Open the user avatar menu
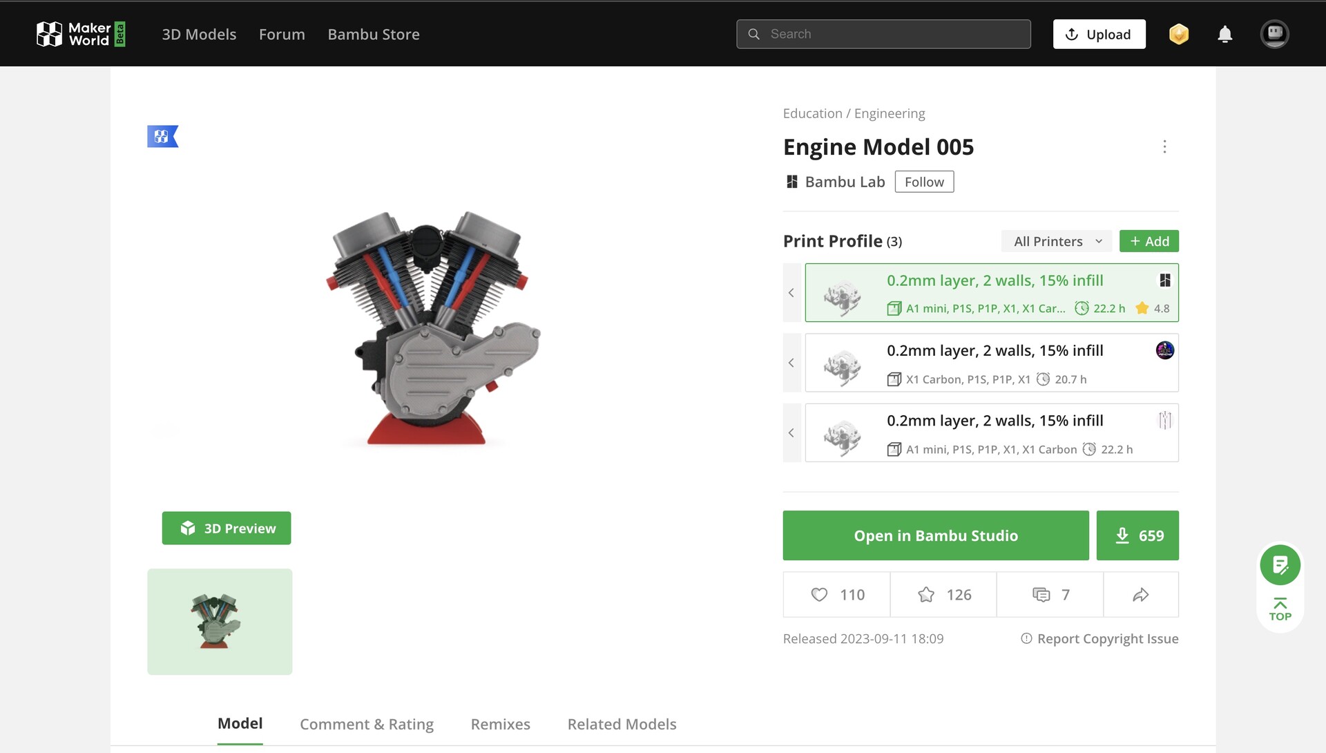This screenshot has width=1326, height=753. 1274,34
